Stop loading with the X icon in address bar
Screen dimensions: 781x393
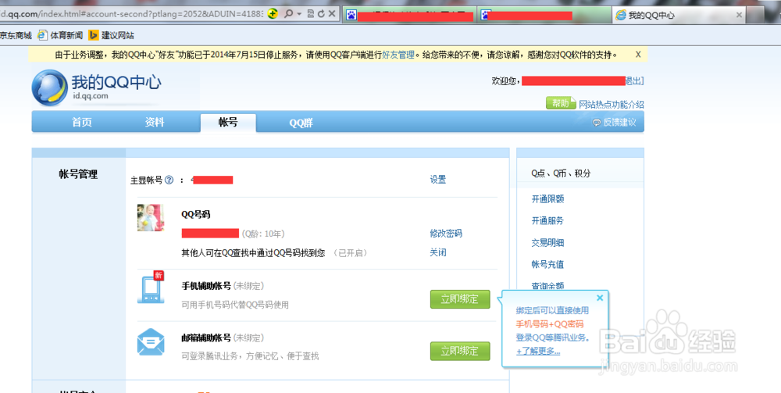[x=332, y=14]
